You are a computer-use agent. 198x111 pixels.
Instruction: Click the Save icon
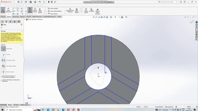pyautogui.click(x=31, y=2)
